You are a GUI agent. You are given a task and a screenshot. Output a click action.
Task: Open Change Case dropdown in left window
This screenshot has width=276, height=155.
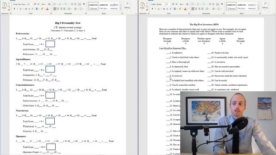click(x=43, y=4)
